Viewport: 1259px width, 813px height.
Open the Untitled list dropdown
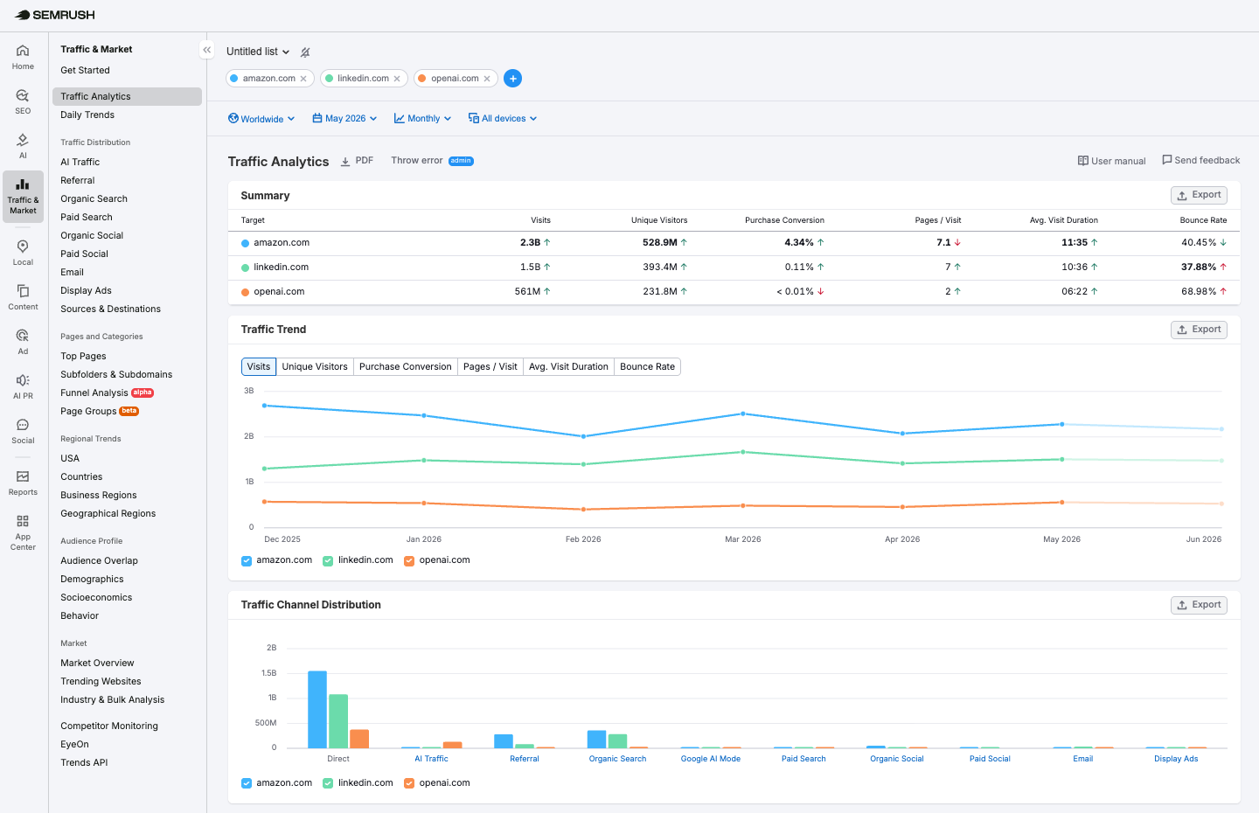click(x=258, y=52)
